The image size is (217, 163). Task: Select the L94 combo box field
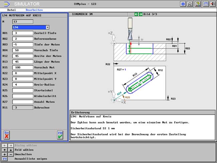point(29,27)
